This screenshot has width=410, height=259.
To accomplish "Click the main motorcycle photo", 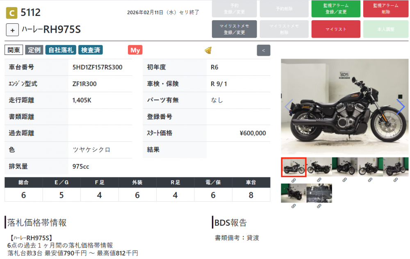I will (x=345, y=107).
